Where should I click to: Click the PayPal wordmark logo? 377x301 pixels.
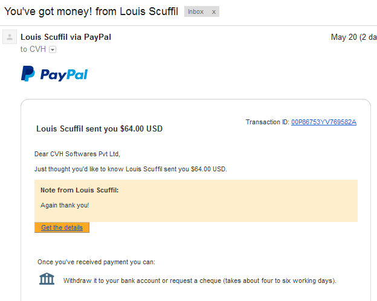(x=64, y=75)
